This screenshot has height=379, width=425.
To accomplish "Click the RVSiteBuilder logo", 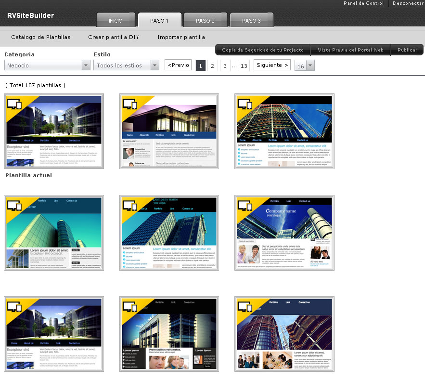I will [31, 15].
